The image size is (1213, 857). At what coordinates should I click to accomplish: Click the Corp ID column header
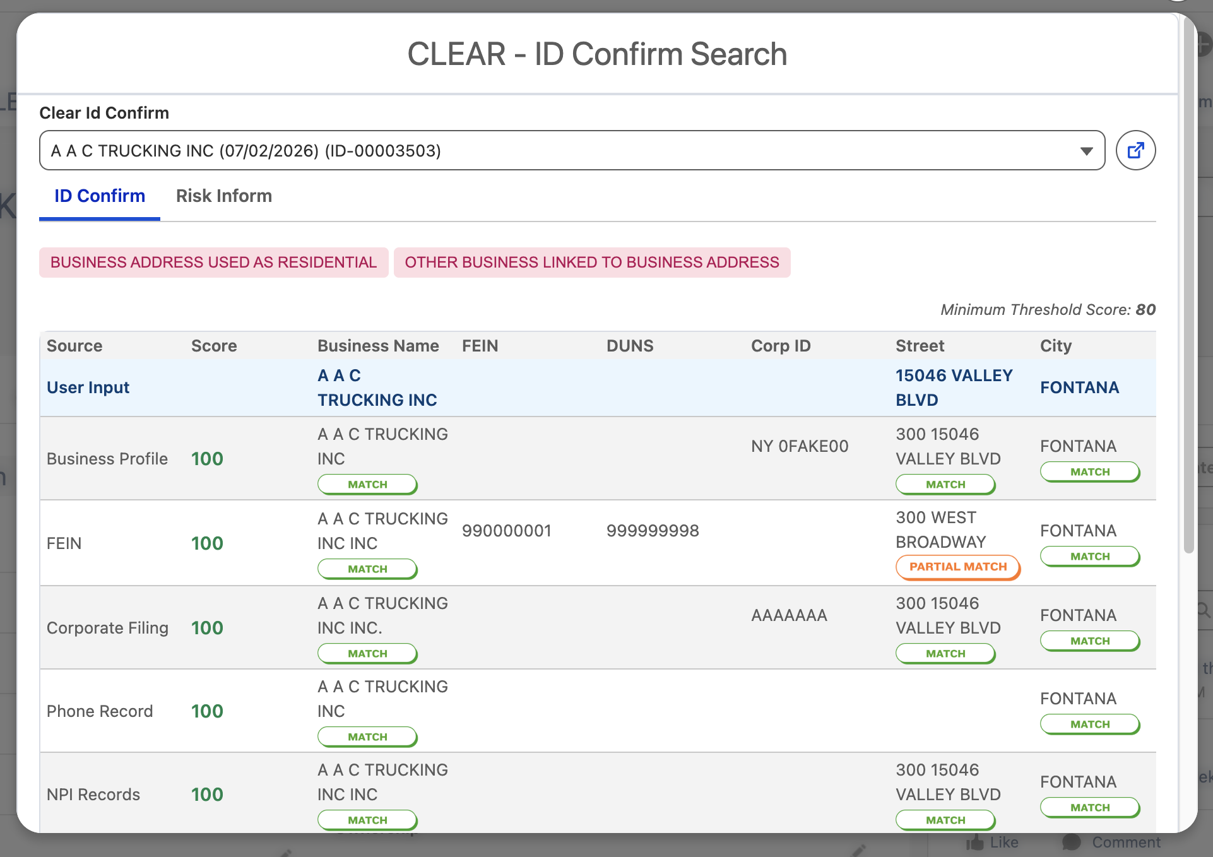781,346
